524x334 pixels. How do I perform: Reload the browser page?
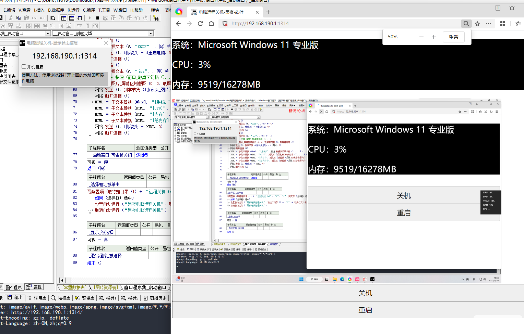click(200, 24)
